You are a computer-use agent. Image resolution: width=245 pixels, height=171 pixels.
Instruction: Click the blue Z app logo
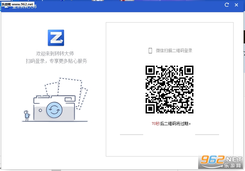56,38
